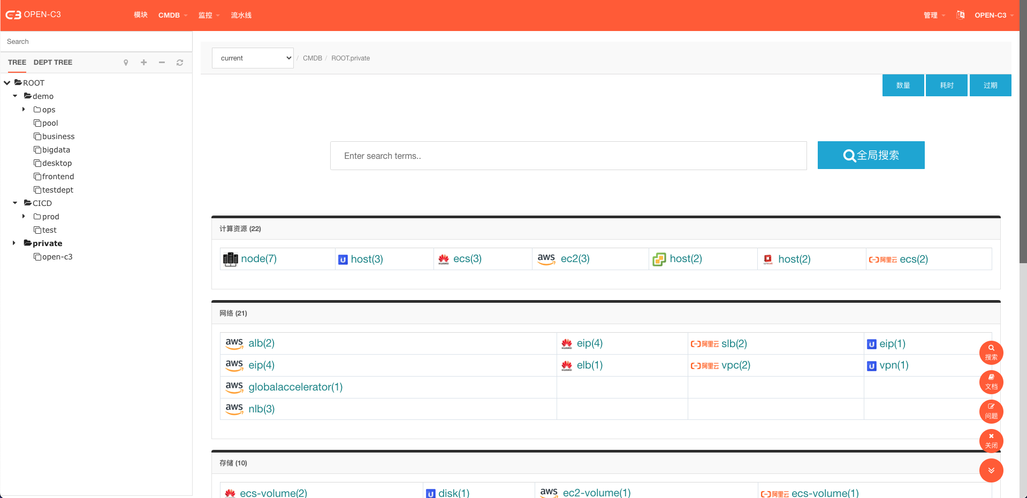This screenshot has width=1027, height=498.
Task: Click the minus icon to collapse tree
Action: pos(162,63)
